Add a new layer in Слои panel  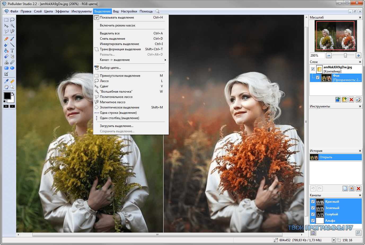click(338, 99)
